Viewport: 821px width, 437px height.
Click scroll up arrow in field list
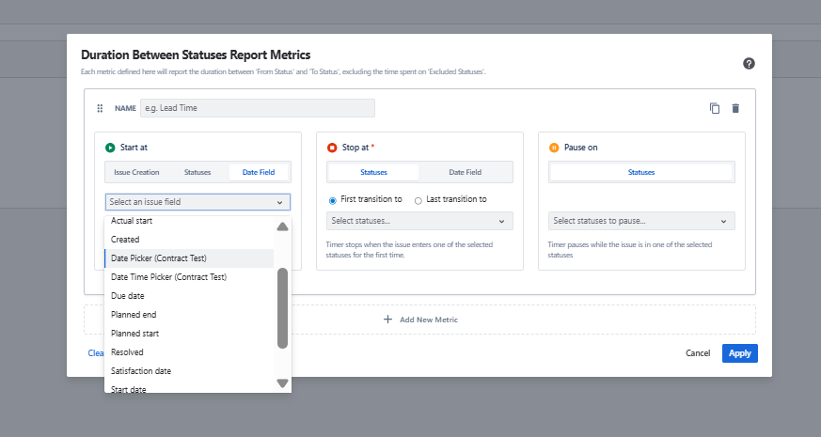(x=282, y=226)
